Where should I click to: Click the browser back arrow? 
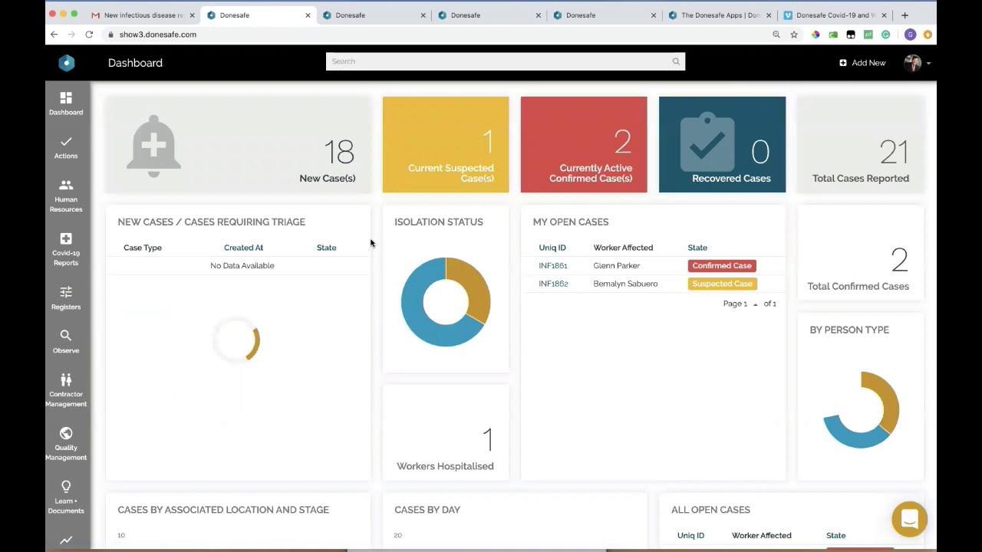(54, 34)
